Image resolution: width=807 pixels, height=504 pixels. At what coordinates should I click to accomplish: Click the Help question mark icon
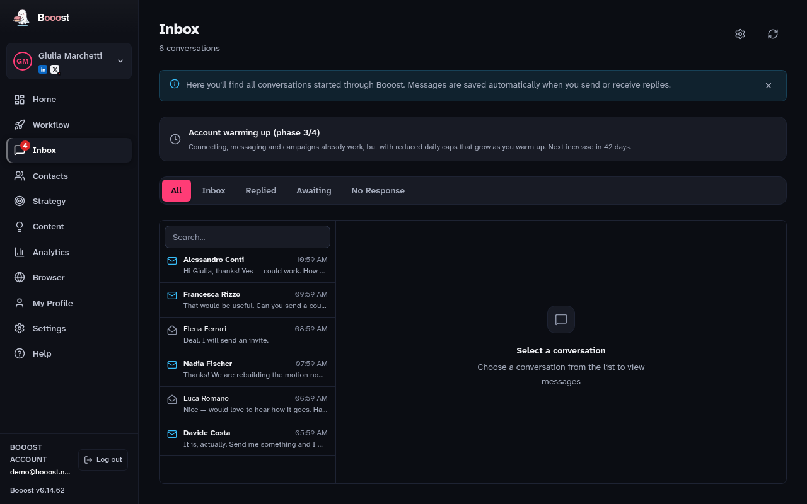tap(20, 353)
